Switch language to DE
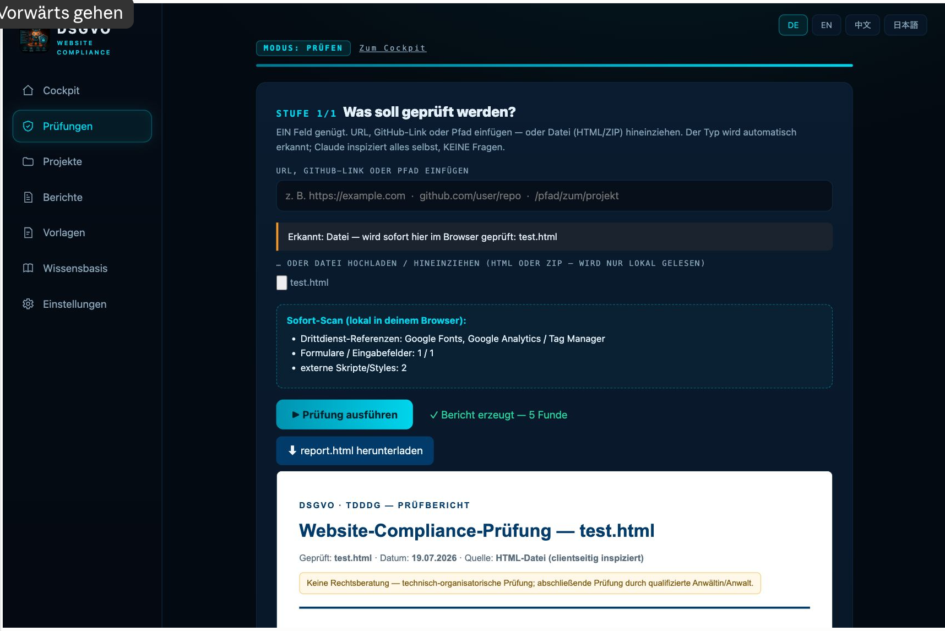 (793, 25)
